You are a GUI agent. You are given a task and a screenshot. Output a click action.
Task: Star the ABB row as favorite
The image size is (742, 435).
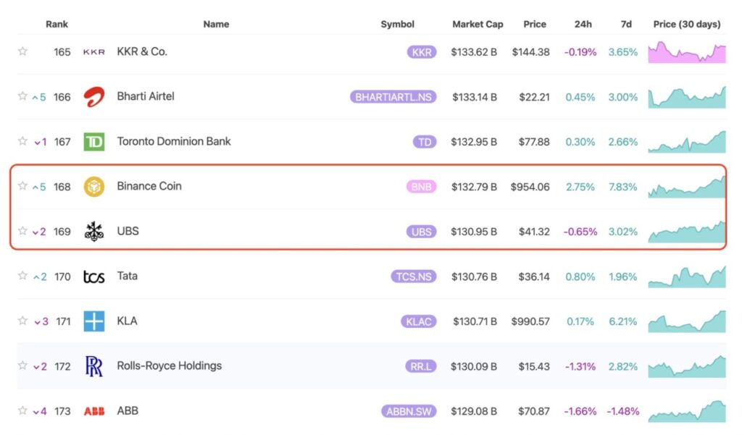point(22,410)
